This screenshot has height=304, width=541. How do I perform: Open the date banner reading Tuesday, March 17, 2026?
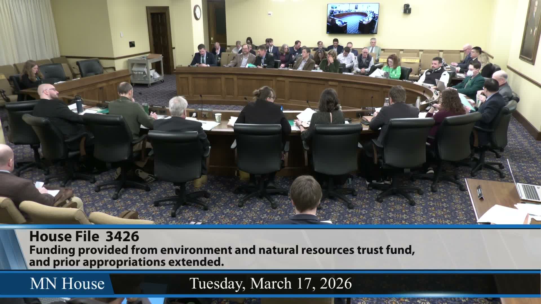point(270,284)
